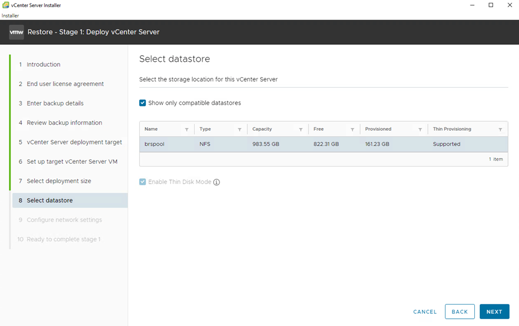Image resolution: width=519 pixels, height=326 pixels.
Task: Open the Capacity column filter
Action: 301,130
